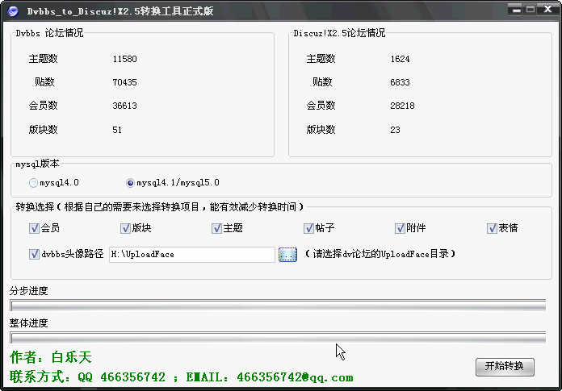Click the contact line with QQ 466356742
Viewport: 562px width, 391px height.
pos(182,377)
